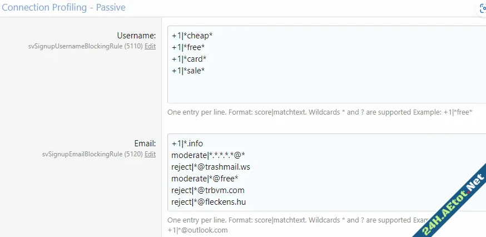
Task: Click the +1|*card* entry
Action: pyautogui.click(x=190, y=58)
